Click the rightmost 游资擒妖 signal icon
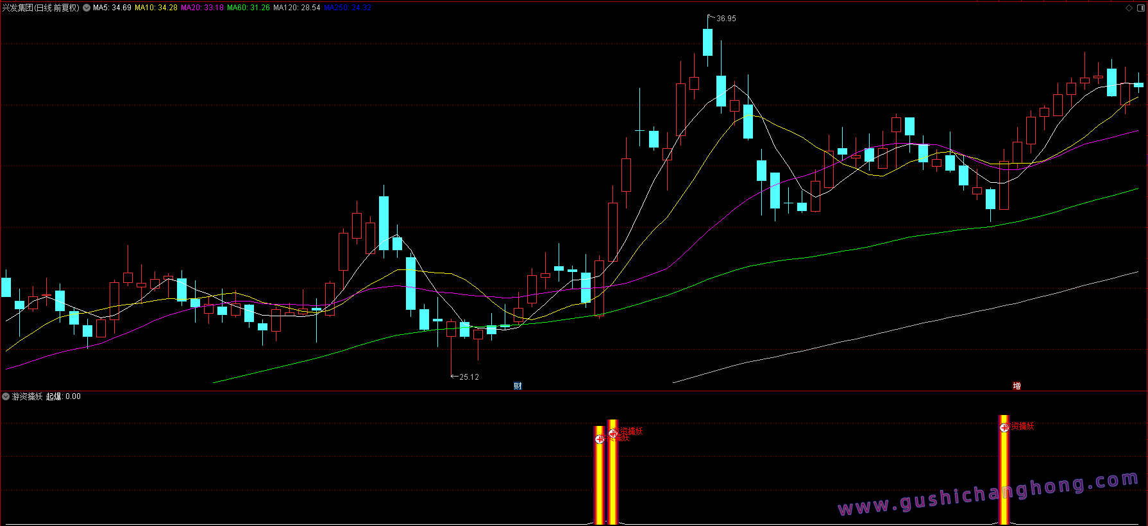 click(1004, 427)
